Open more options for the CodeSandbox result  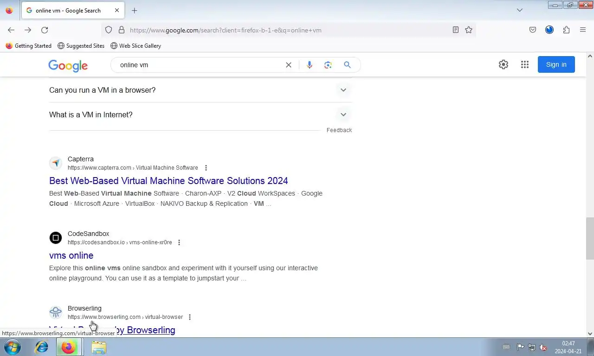click(179, 242)
